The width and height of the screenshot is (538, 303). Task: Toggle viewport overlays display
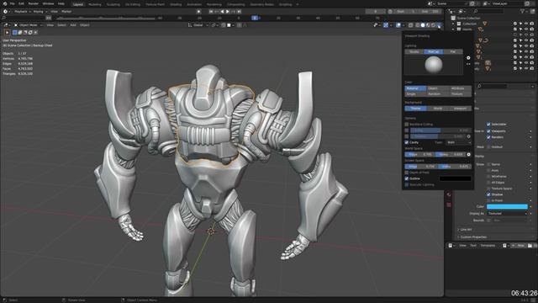[398, 25]
